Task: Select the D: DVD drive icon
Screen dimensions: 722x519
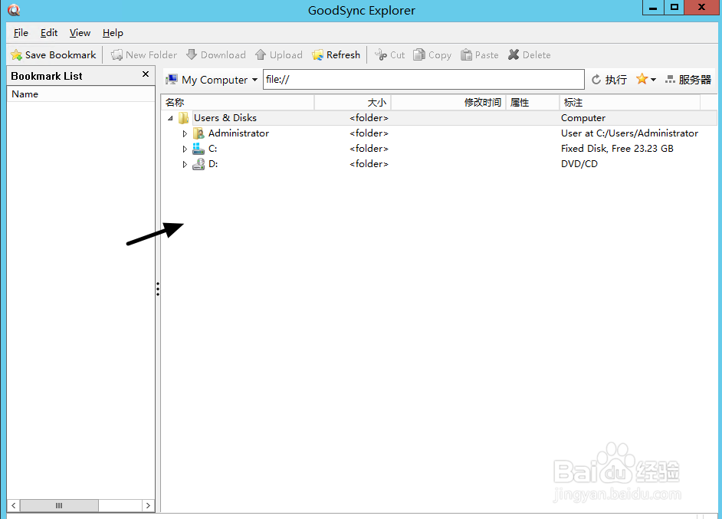Action: point(199,163)
